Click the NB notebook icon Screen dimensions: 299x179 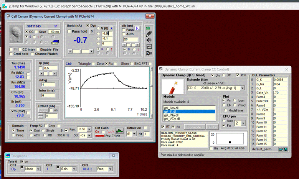coord(149,28)
